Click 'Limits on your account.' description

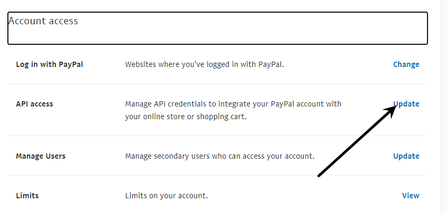pyautogui.click(x=166, y=196)
